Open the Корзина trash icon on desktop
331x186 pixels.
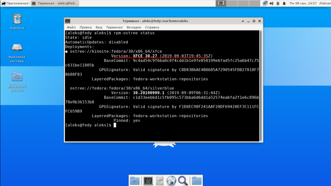pyautogui.click(x=17, y=19)
